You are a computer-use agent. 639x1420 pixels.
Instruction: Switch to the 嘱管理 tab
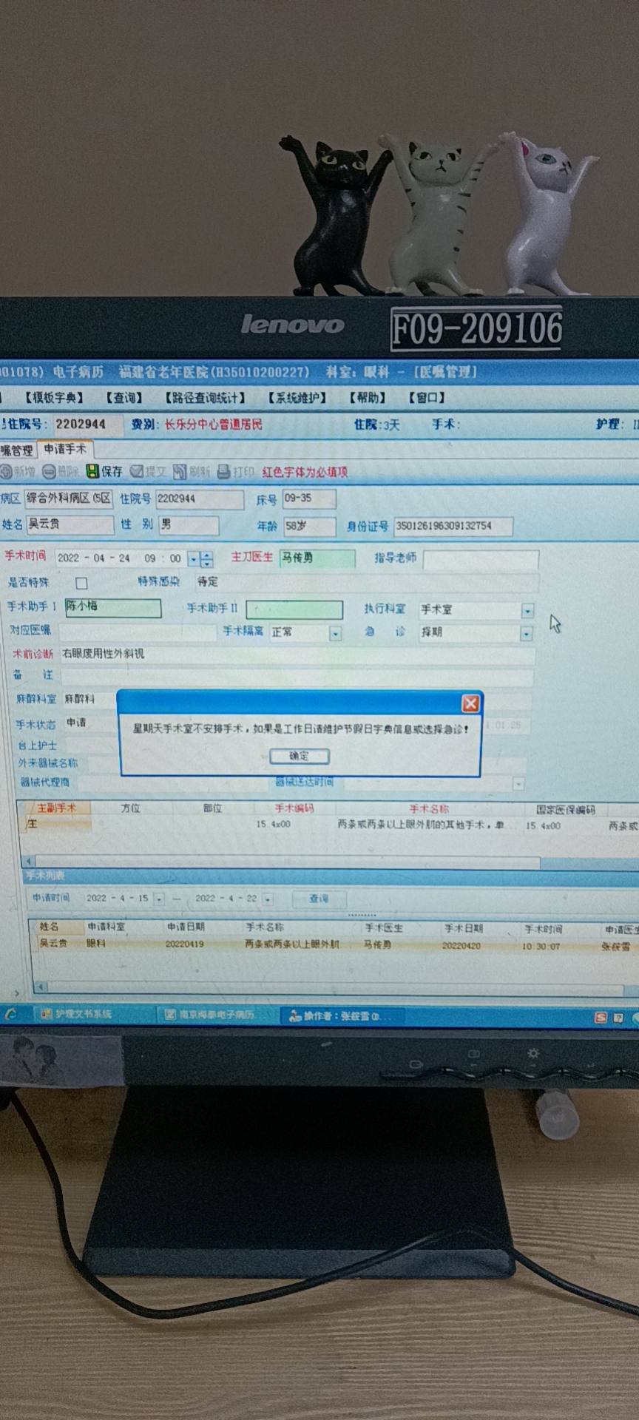17,450
